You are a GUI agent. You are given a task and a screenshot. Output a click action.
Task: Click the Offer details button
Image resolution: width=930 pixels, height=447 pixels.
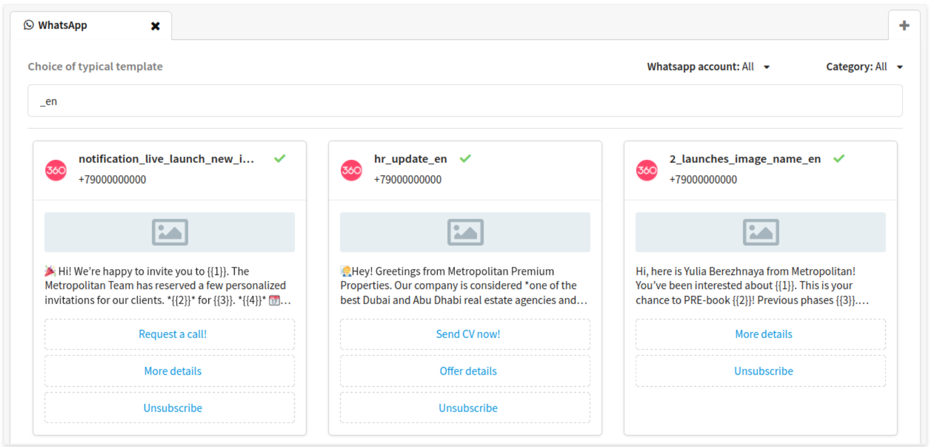[x=465, y=371]
